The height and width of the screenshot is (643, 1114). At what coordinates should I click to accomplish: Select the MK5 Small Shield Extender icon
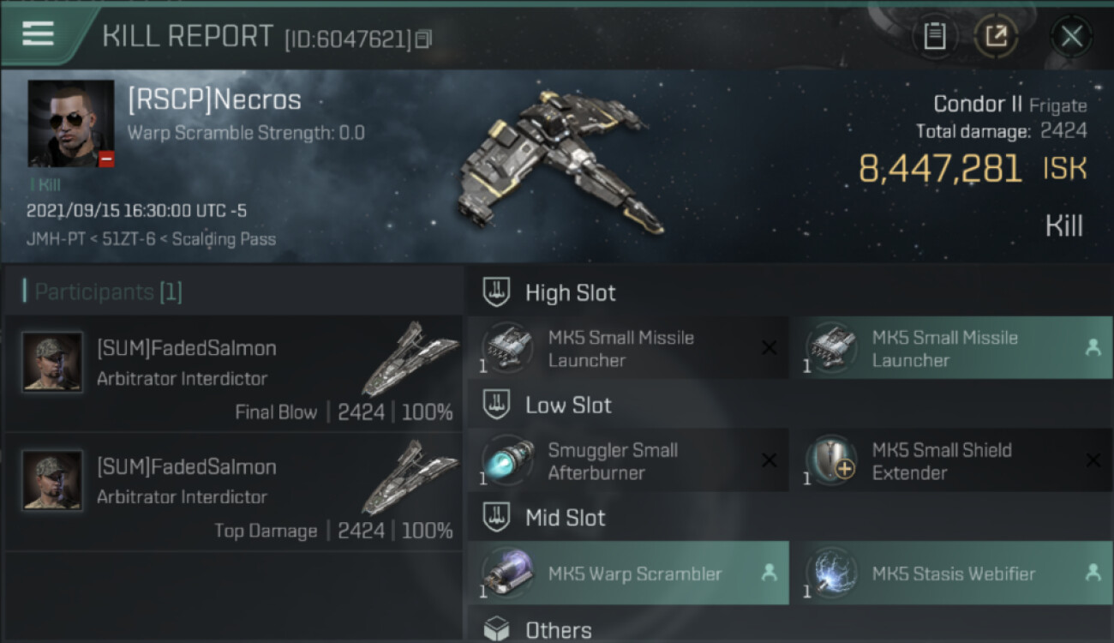pyautogui.click(x=831, y=461)
